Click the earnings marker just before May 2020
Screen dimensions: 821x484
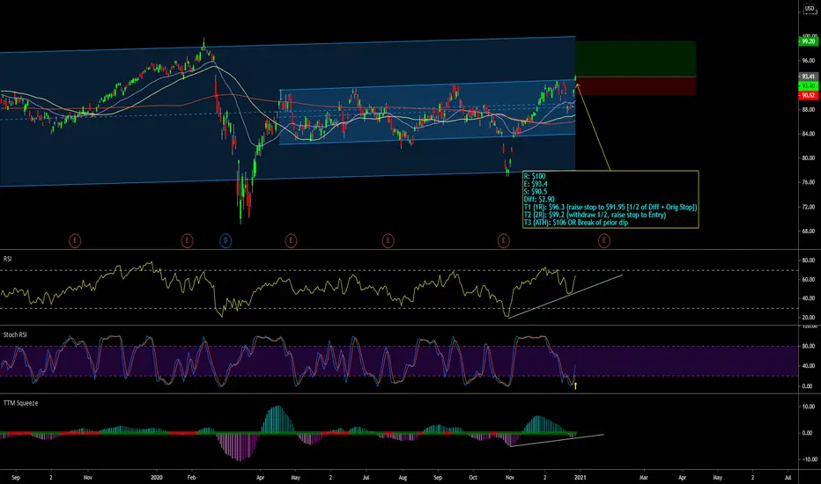(291, 241)
